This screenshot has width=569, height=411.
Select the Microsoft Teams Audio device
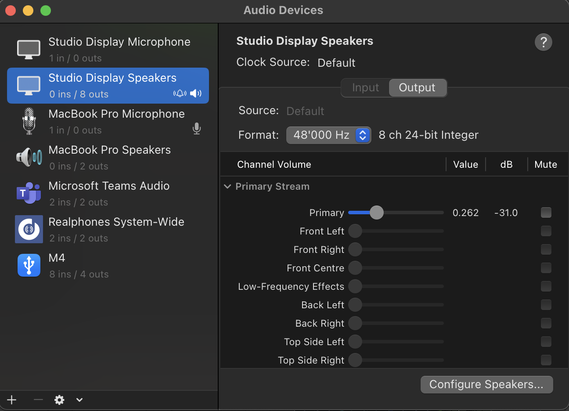(x=108, y=194)
